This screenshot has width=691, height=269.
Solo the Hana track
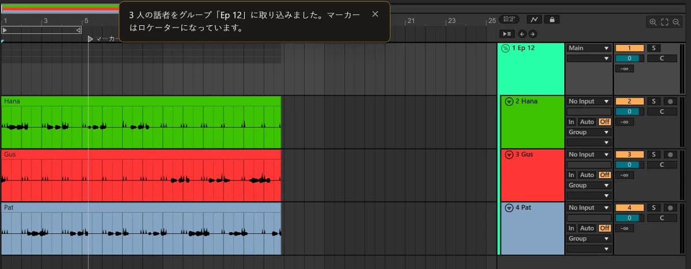click(654, 101)
